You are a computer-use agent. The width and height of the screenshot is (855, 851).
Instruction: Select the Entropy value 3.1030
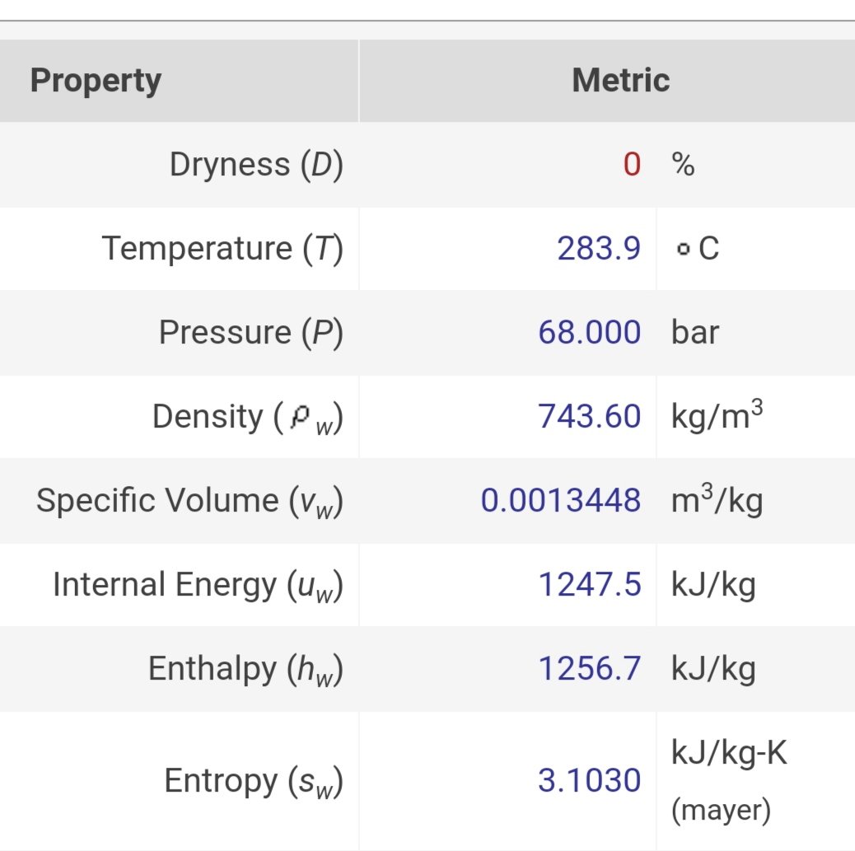pyautogui.click(x=589, y=780)
